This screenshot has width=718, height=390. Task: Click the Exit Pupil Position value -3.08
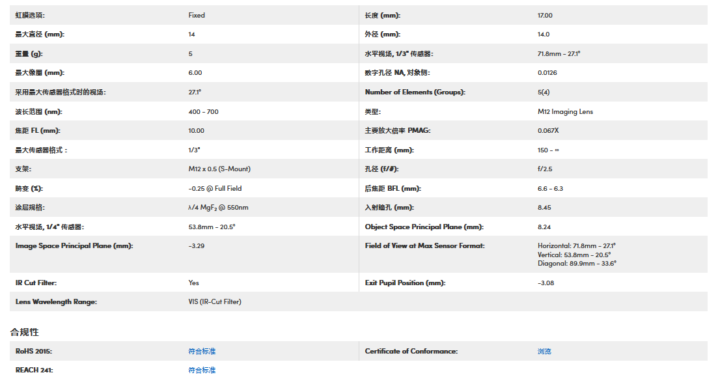[x=545, y=283]
